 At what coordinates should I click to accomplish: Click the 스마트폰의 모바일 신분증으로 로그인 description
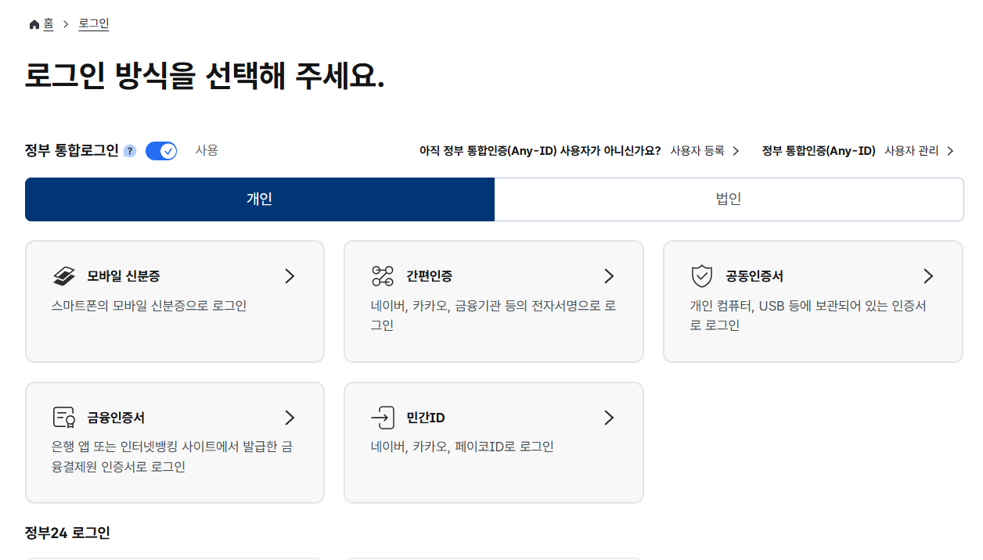coord(149,306)
